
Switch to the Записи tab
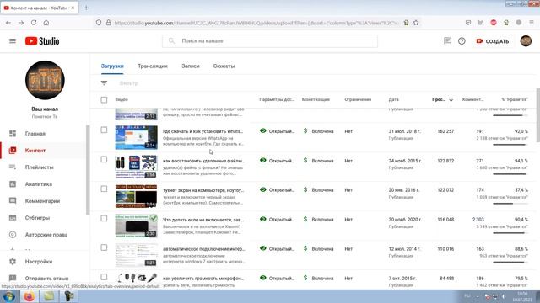pyautogui.click(x=191, y=66)
